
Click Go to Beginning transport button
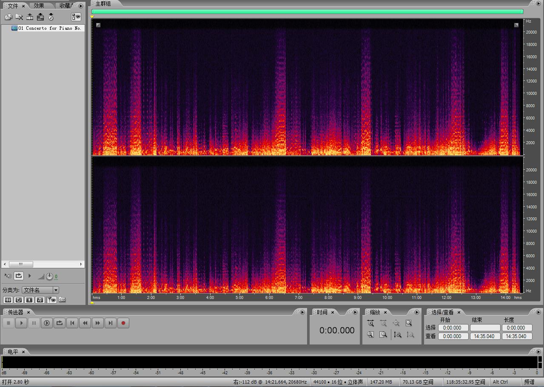click(72, 323)
